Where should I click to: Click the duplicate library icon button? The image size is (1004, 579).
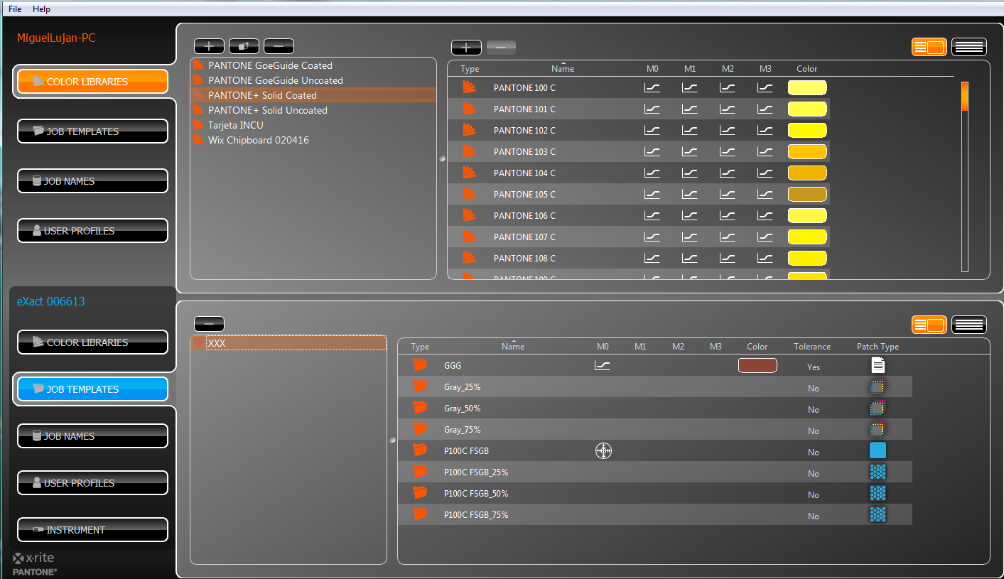(x=244, y=46)
